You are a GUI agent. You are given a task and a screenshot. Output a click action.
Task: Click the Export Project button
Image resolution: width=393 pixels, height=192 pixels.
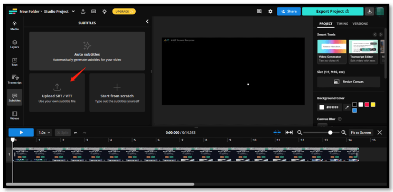coord(333,11)
